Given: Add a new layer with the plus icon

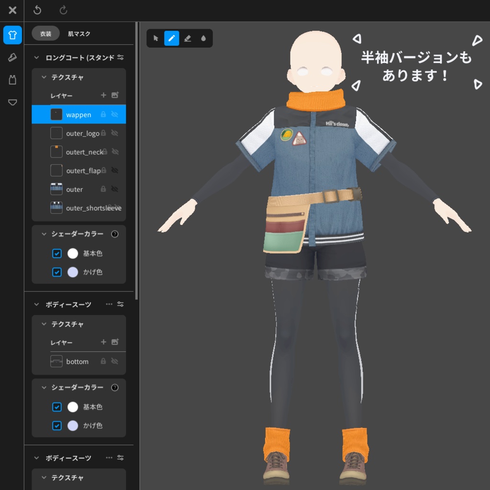Looking at the screenshot, I should coord(103,96).
